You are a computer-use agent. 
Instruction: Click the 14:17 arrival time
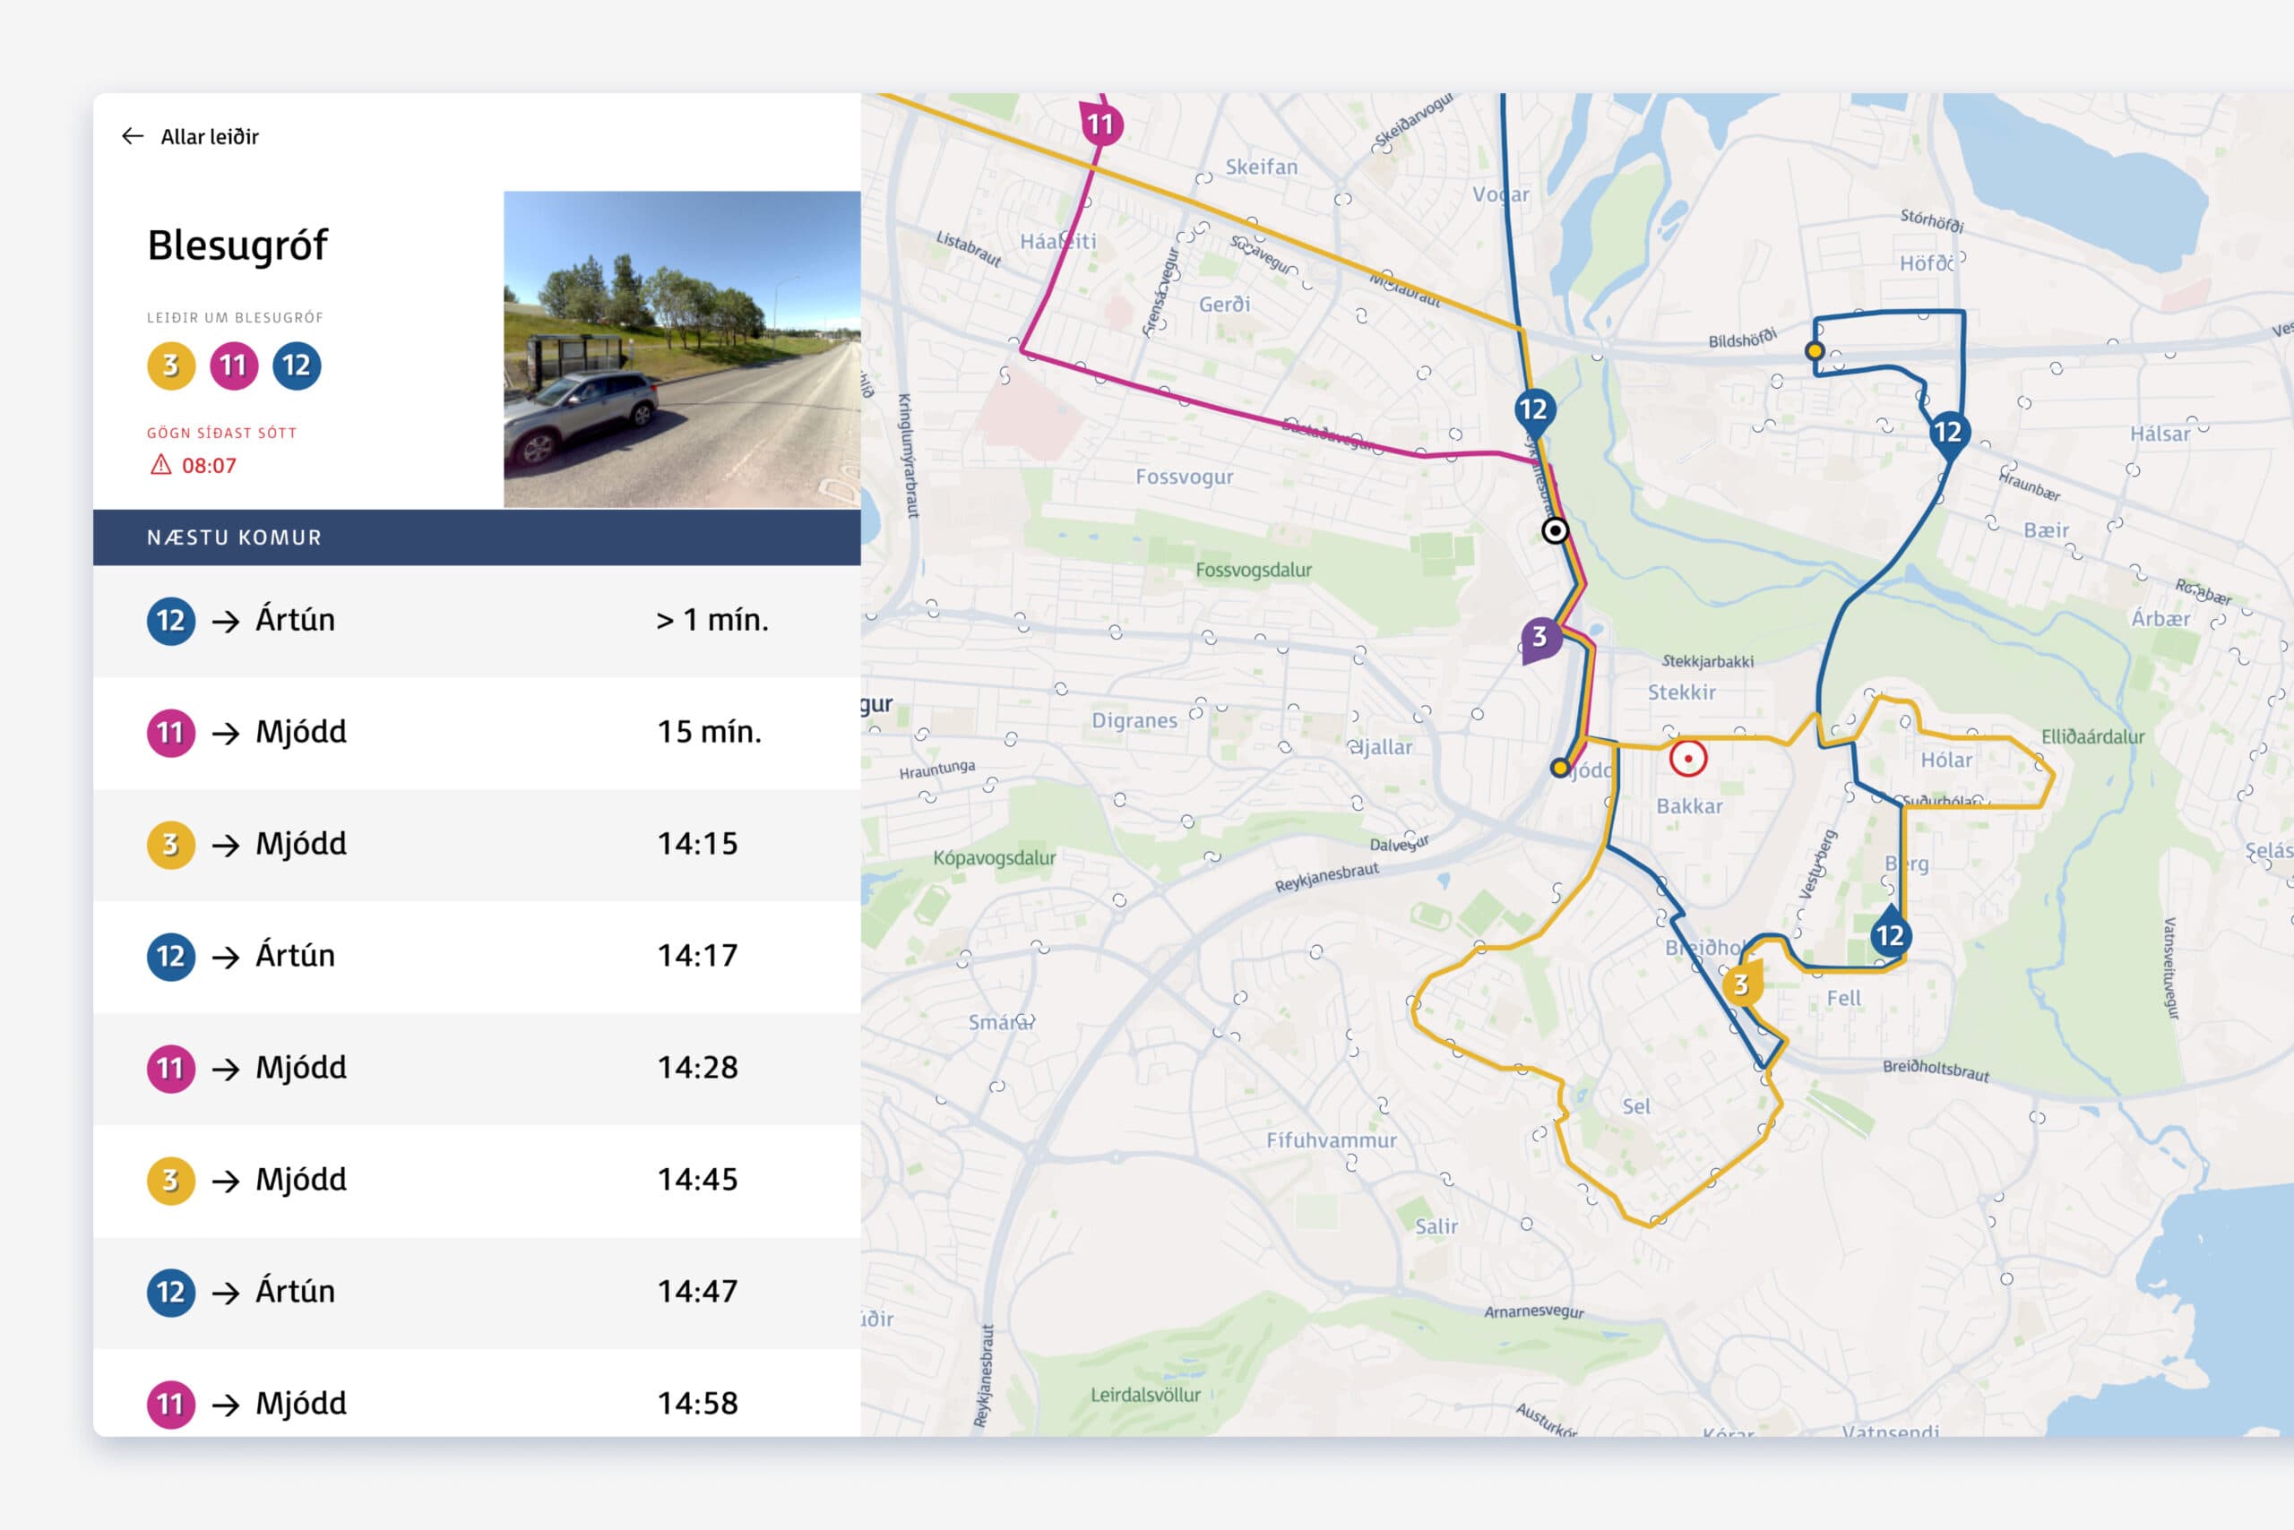tap(697, 955)
